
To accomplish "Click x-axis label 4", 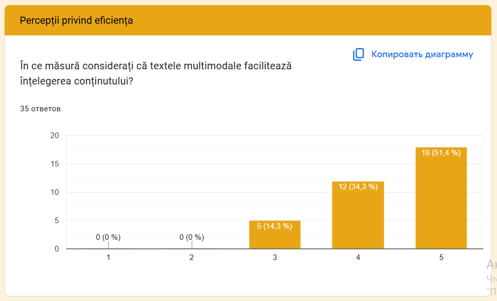I will click(358, 257).
